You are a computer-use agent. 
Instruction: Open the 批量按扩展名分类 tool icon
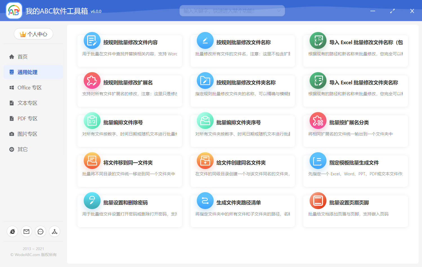pos(318,121)
